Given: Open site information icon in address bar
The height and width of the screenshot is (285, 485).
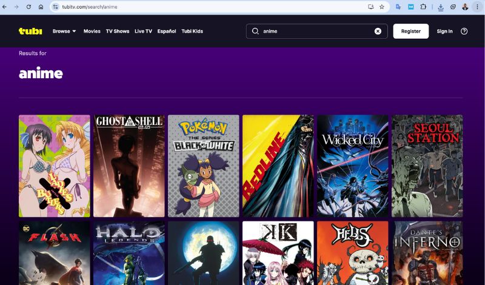Looking at the screenshot, I should tap(55, 7).
